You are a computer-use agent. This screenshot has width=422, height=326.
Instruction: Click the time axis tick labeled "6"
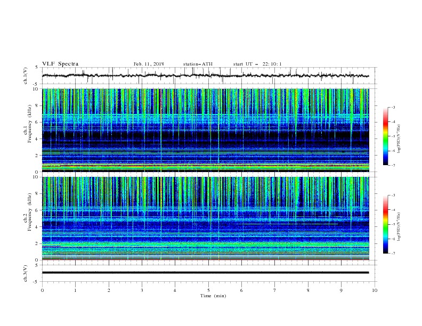pos(242,290)
